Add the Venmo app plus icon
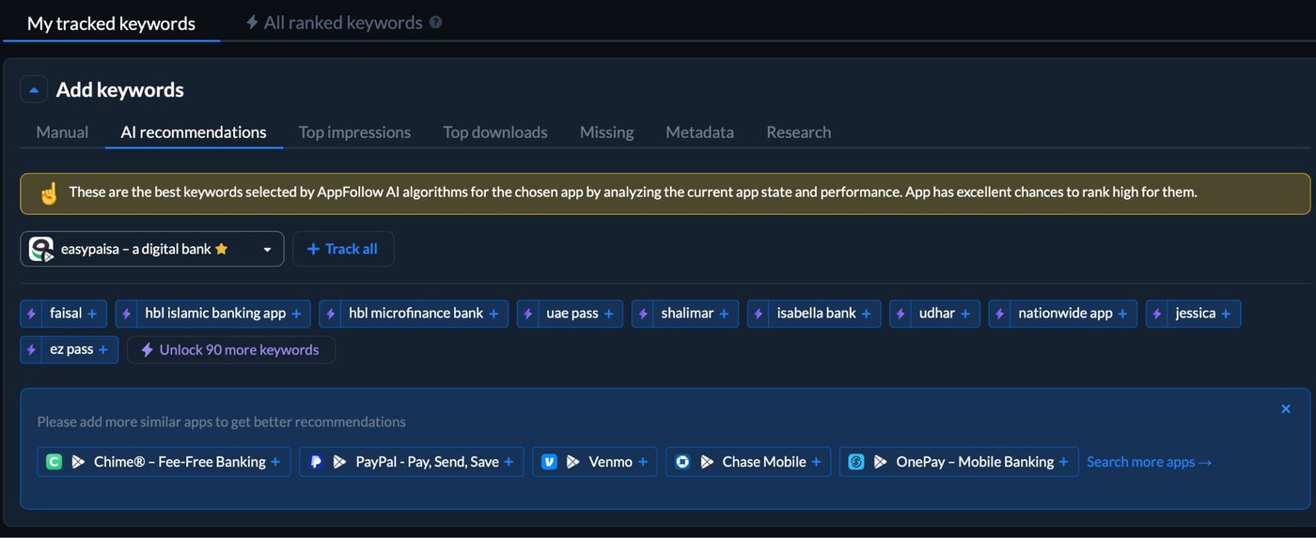1316x538 pixels. pyautogui.click(x=642, y=462)
